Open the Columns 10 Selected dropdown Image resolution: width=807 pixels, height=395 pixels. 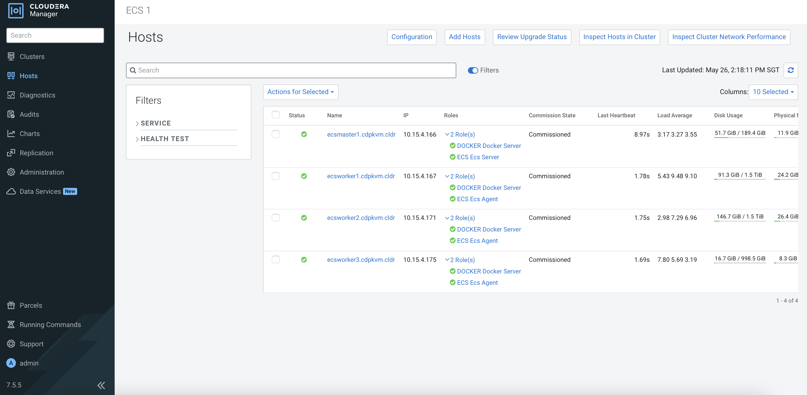point(773,92)
